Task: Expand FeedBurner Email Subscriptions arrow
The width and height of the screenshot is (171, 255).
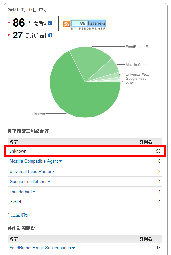Action: pyautogui.click(x=73, y=248)
